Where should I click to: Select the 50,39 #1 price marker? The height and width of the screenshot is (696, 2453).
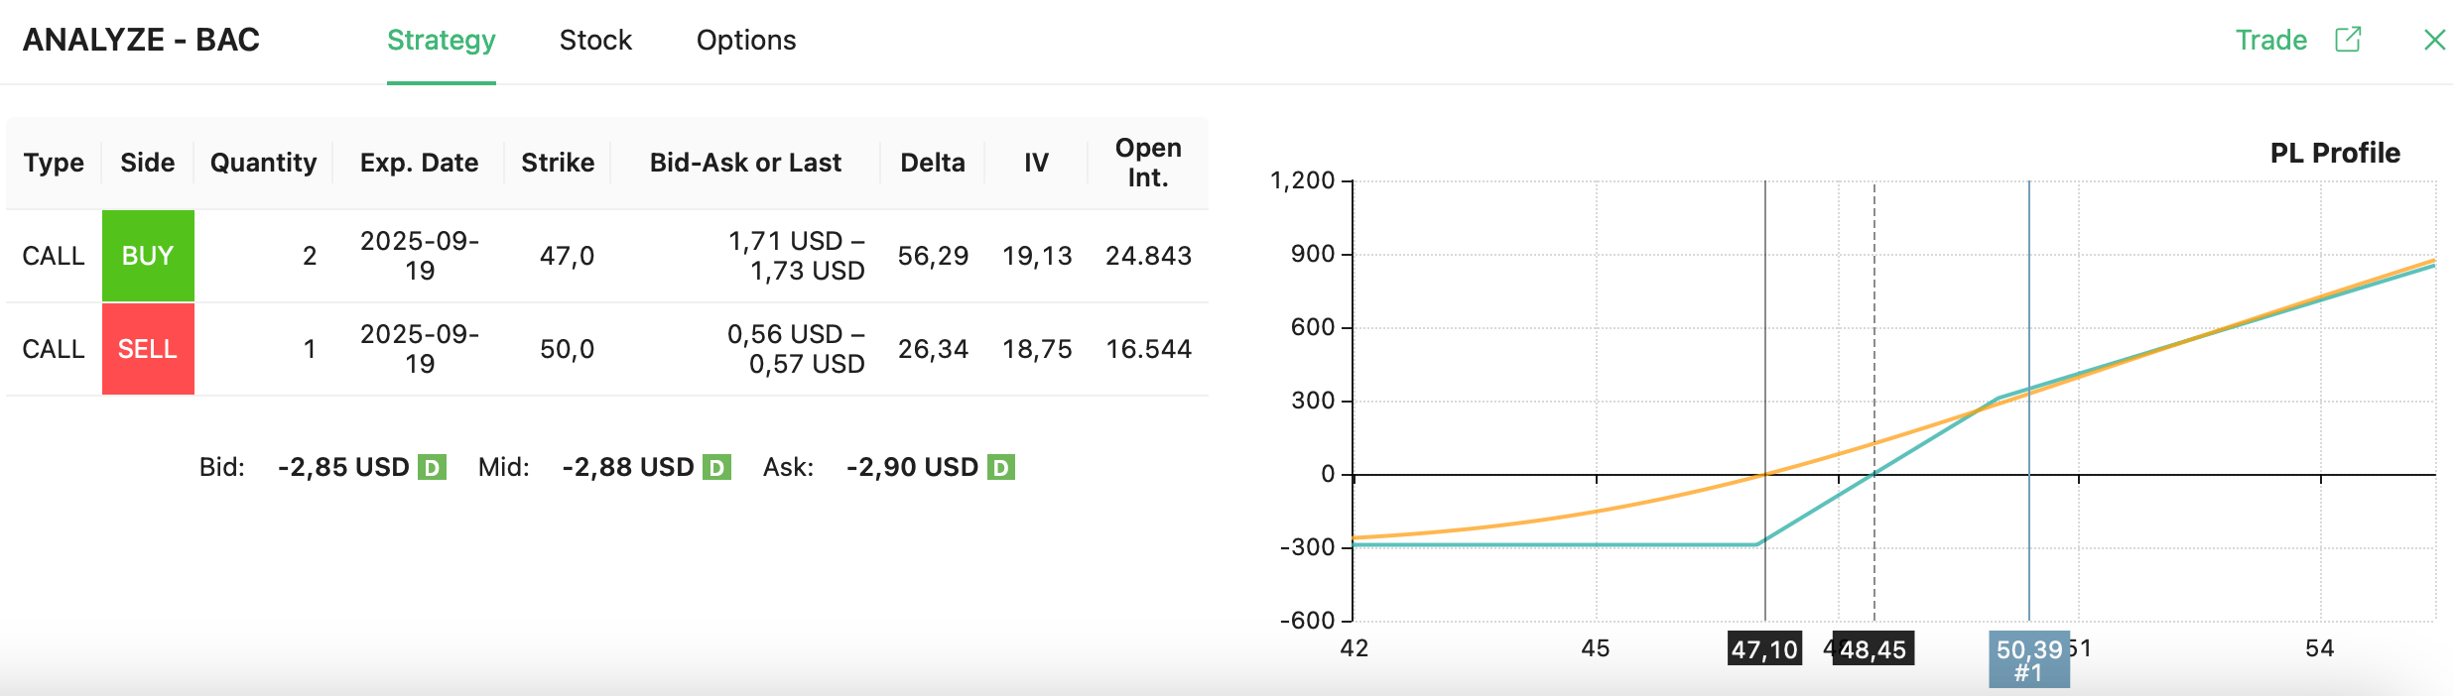[x=2028, y=659]
